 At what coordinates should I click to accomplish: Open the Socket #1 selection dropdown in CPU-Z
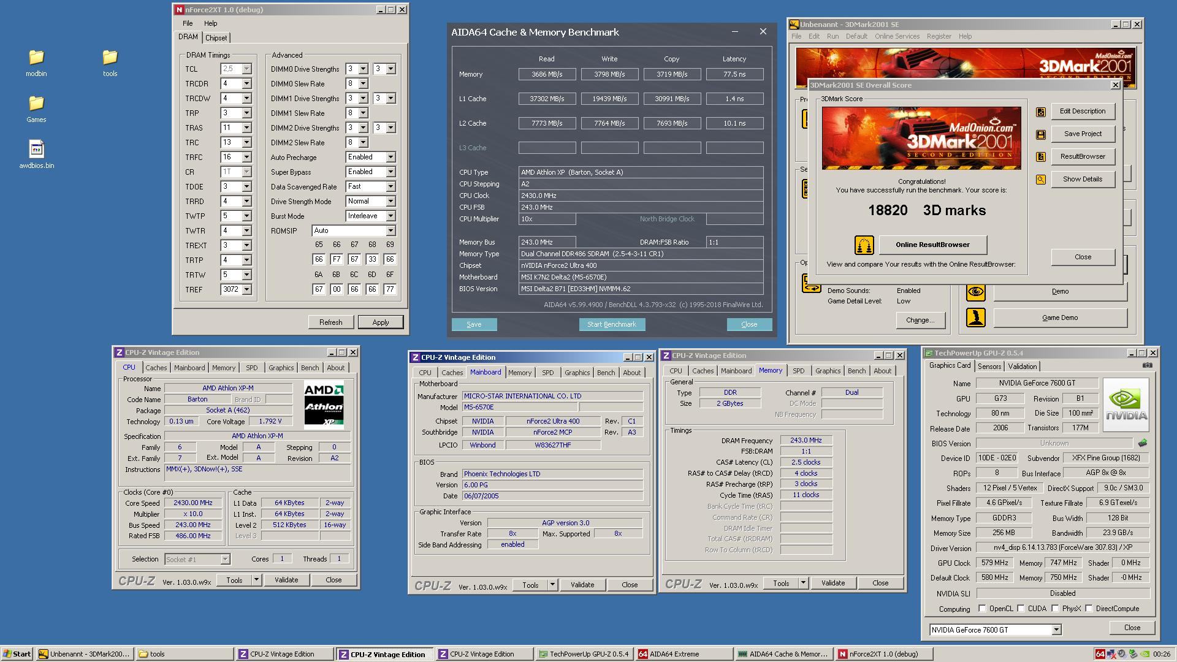225,560
